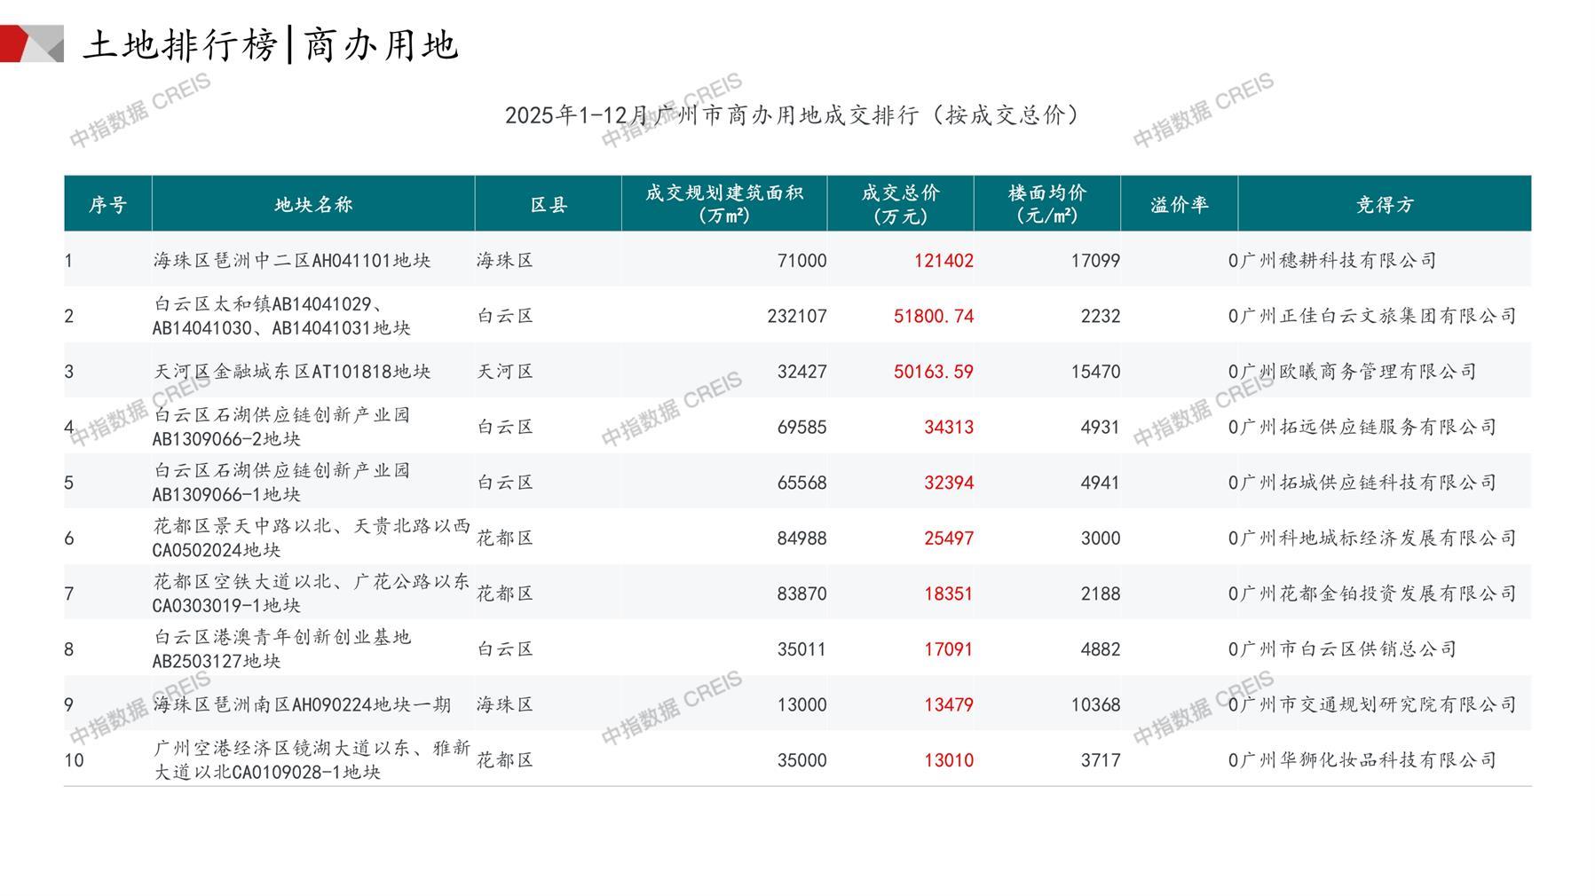This screenshot has width=1595, height=896.
Task: Click the 区县 column header
Action: tap(549, 205)
